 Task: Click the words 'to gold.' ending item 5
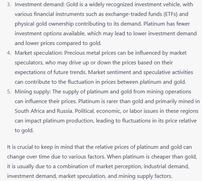[x=24, y=130]
